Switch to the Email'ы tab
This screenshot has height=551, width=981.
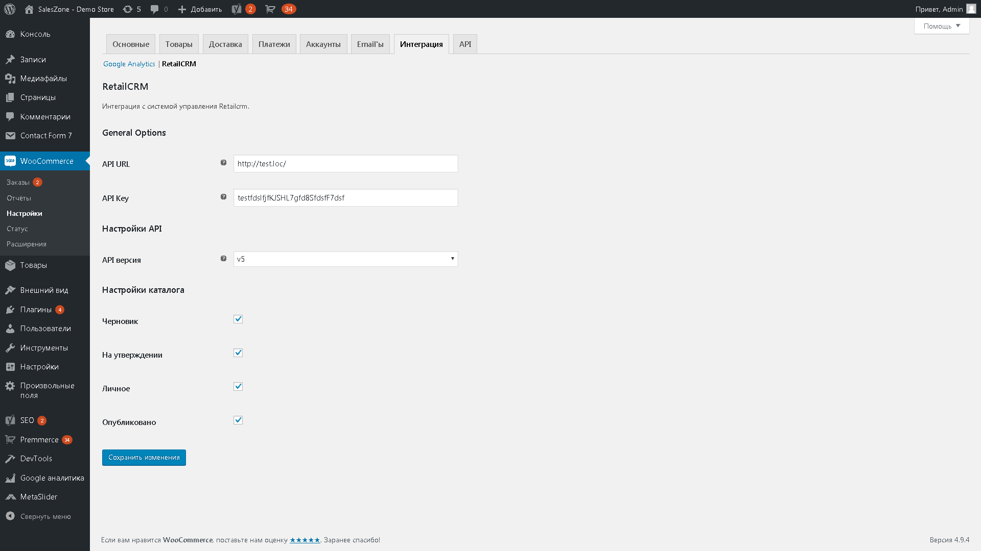(x=370, y=44)
